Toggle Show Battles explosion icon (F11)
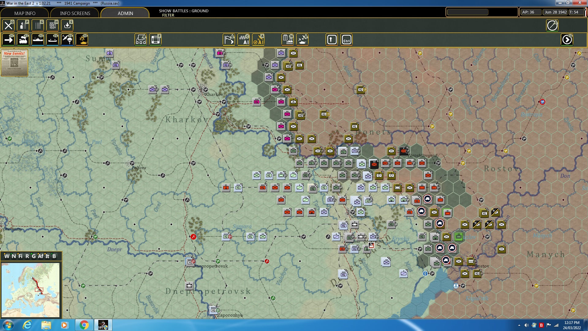This screenshot has height=331, width=588. [x=82, y=40]
